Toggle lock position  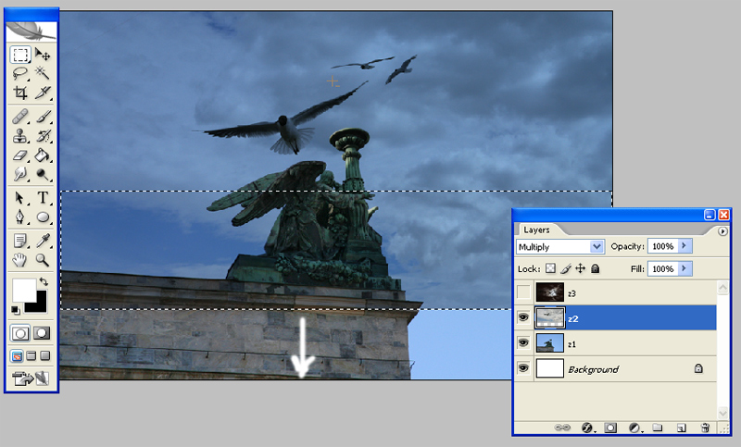coord(581,268)
